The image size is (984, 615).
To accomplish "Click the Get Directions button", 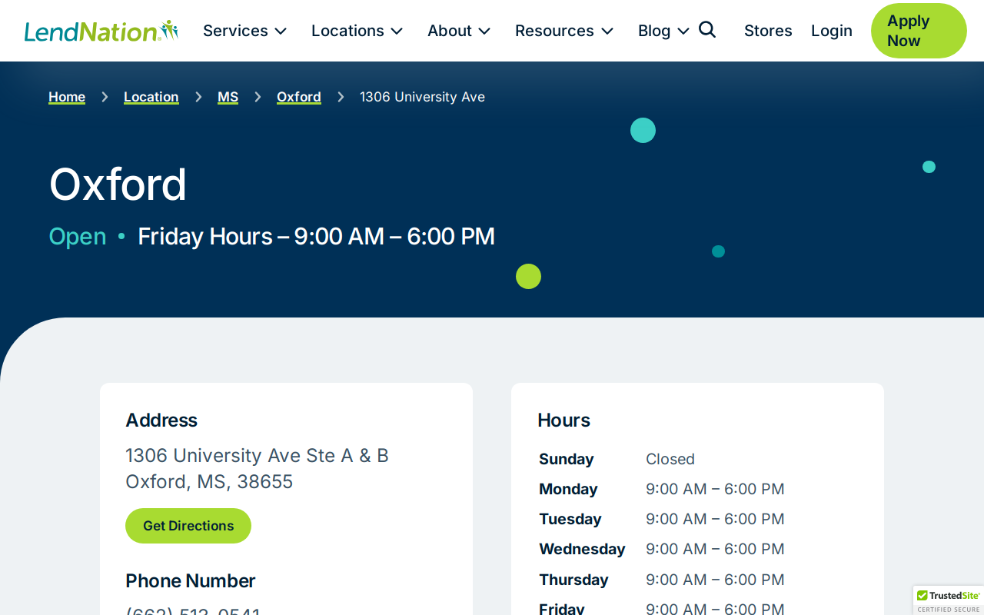I will pos(188,526).
